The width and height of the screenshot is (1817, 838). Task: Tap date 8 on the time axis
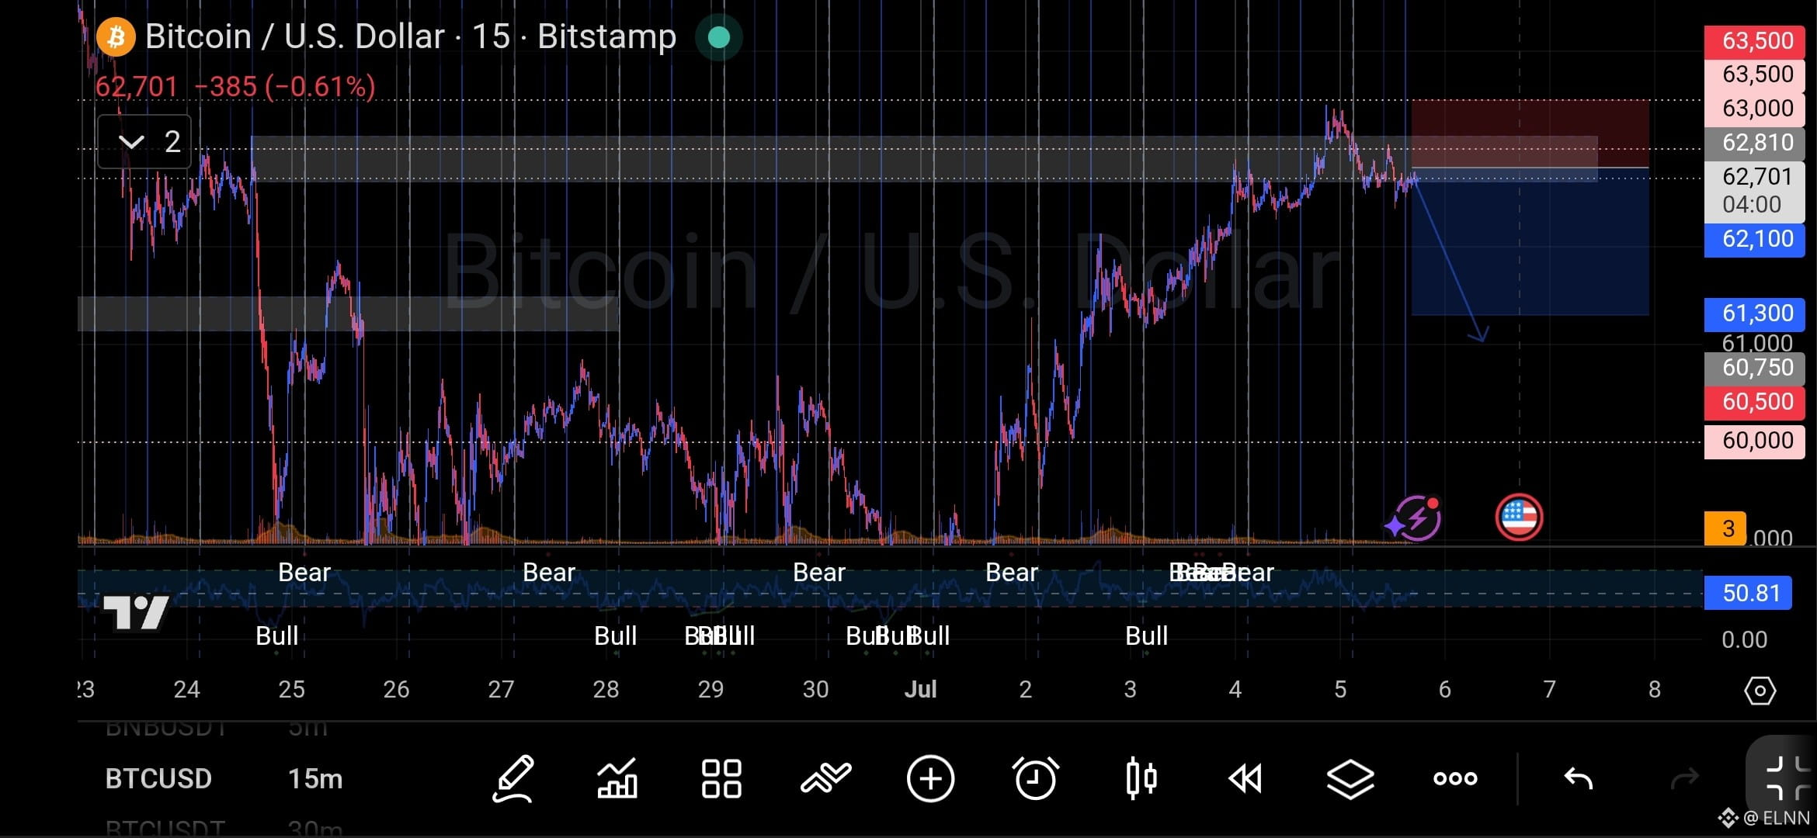(1655, 689)
